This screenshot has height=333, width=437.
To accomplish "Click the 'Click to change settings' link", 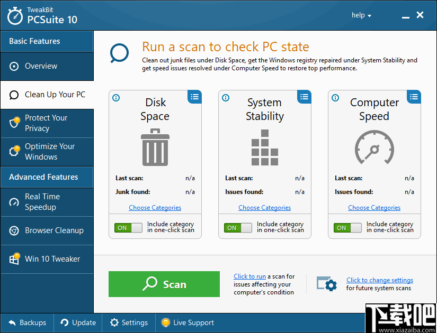I will (379, 280).
